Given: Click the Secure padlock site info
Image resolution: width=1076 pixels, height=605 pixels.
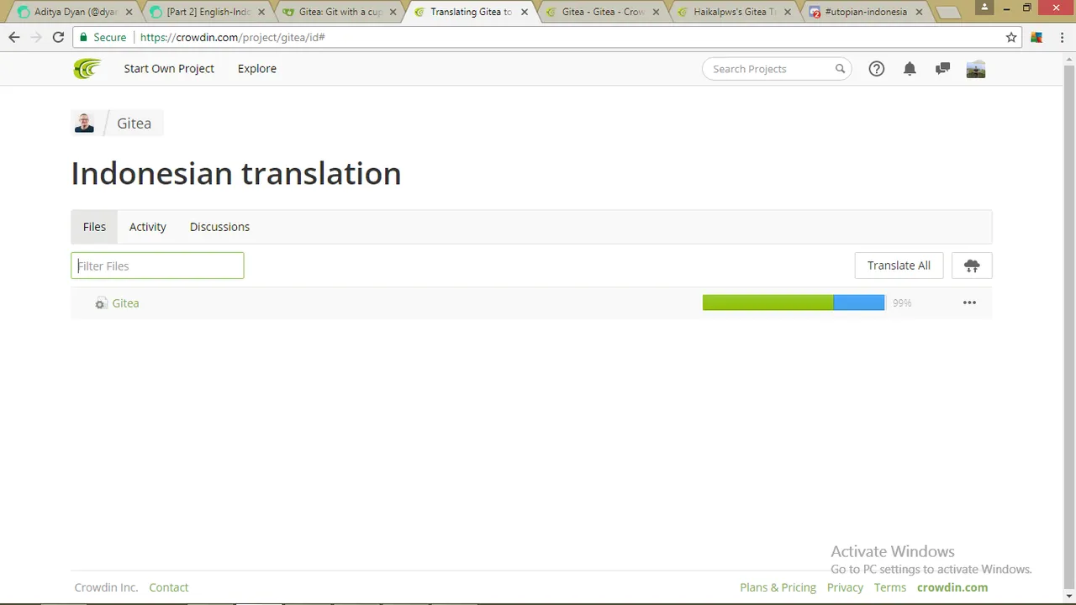Looking at the screenshot, I should (103, 37).
